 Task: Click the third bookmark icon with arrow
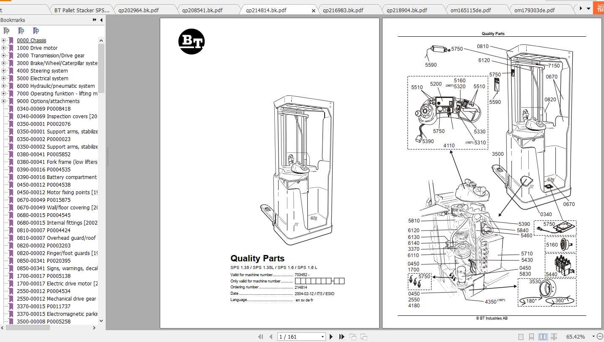click(36, 31)
